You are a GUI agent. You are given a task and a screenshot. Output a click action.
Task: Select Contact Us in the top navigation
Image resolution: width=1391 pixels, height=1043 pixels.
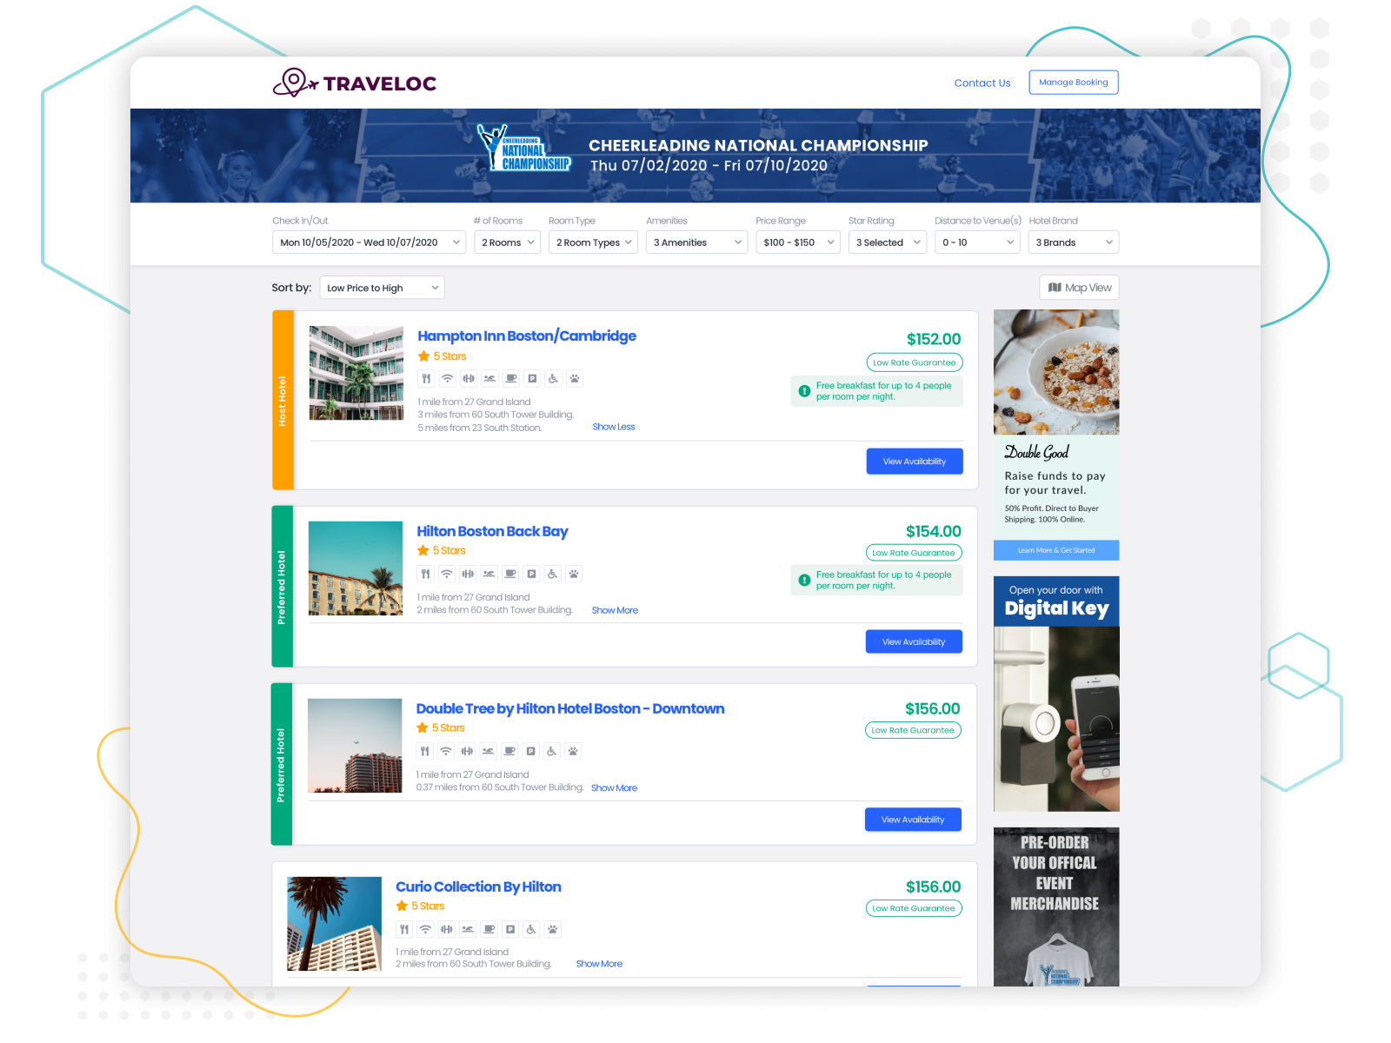point(982,83)
